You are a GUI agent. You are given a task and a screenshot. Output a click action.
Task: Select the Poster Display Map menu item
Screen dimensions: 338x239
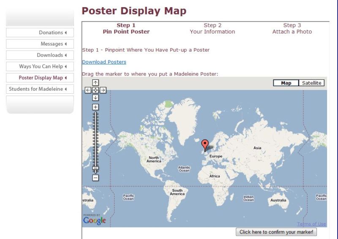[x=40, y=78]
